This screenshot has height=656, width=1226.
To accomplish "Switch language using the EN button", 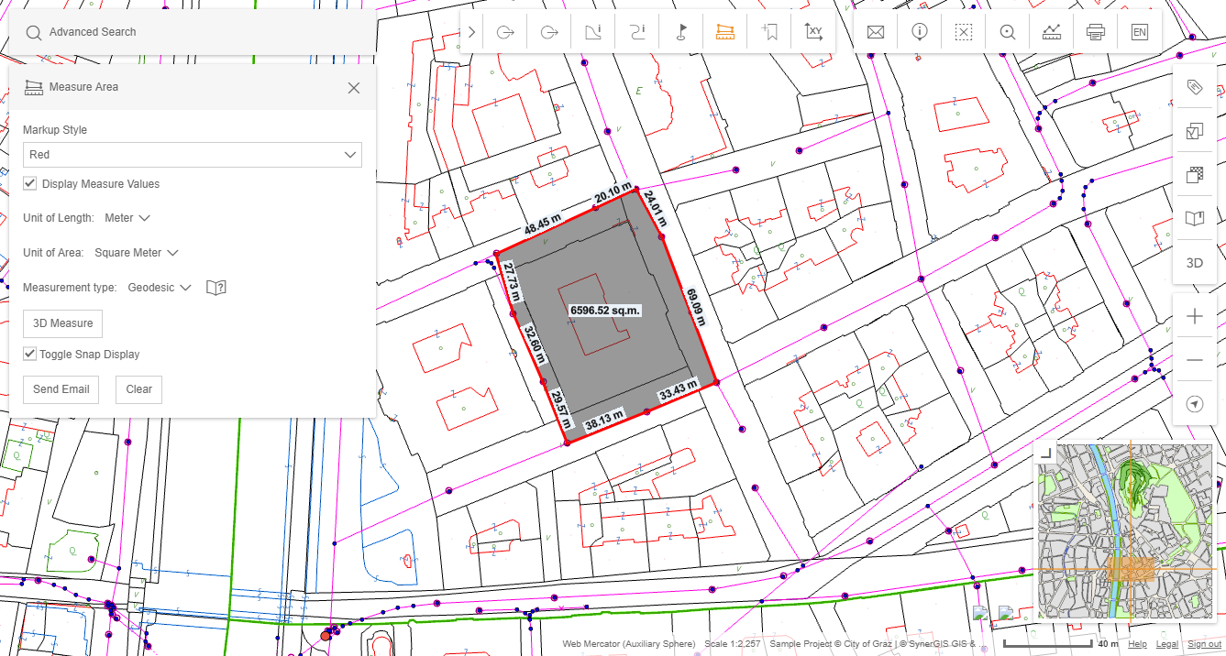I will pos(1139,30).
